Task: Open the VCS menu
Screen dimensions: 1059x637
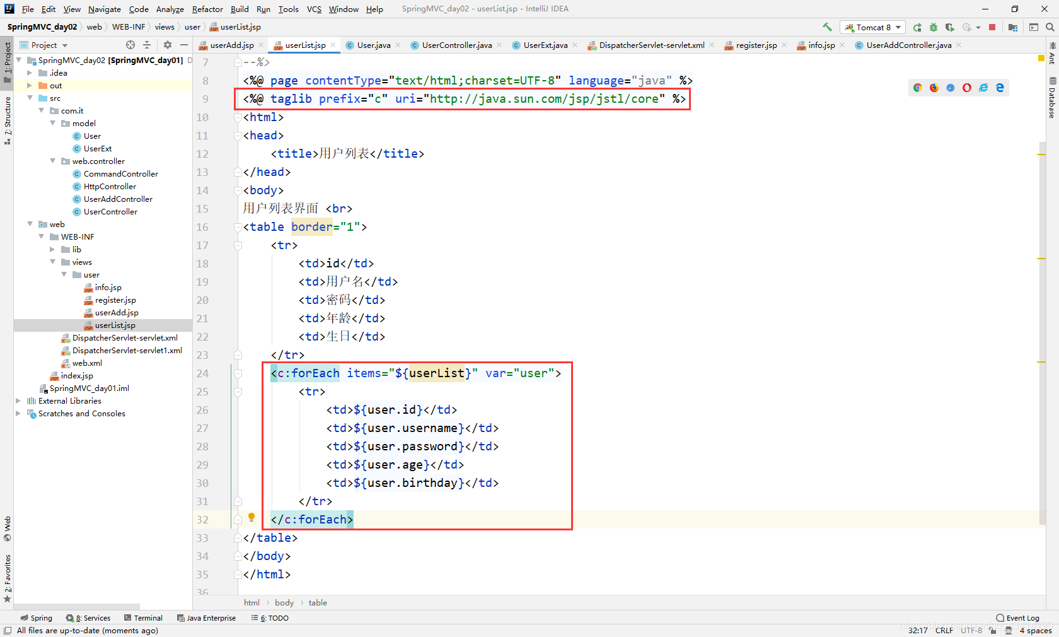Action: [314, 9]
